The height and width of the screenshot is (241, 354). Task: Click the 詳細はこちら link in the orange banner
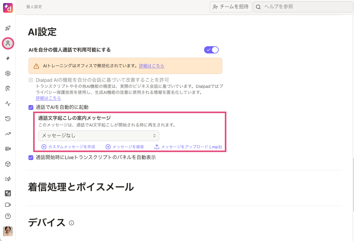pos(151,66)
